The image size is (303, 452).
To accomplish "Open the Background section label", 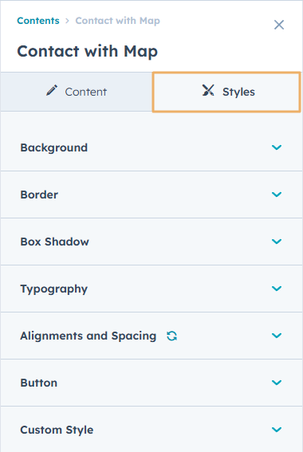I will coord(54,147).
